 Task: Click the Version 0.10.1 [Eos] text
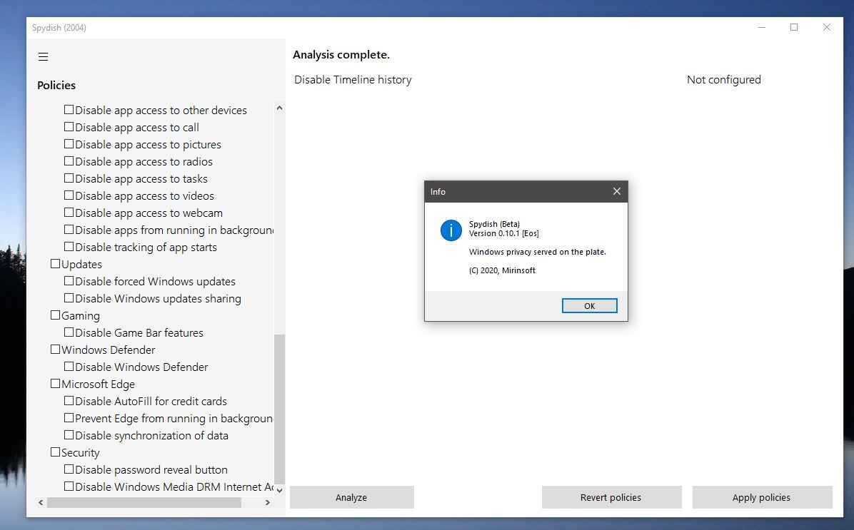504,233
